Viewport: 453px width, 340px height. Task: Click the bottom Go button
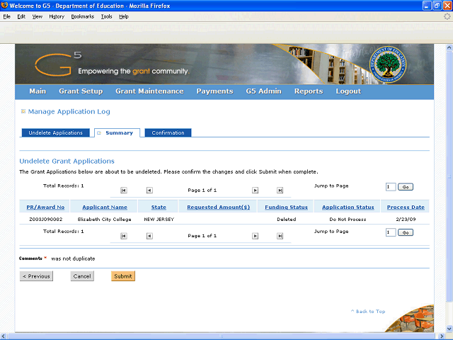pos(406,232)
